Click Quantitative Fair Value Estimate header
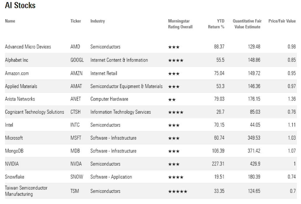The image size is (301, 204). click(247, 24)
